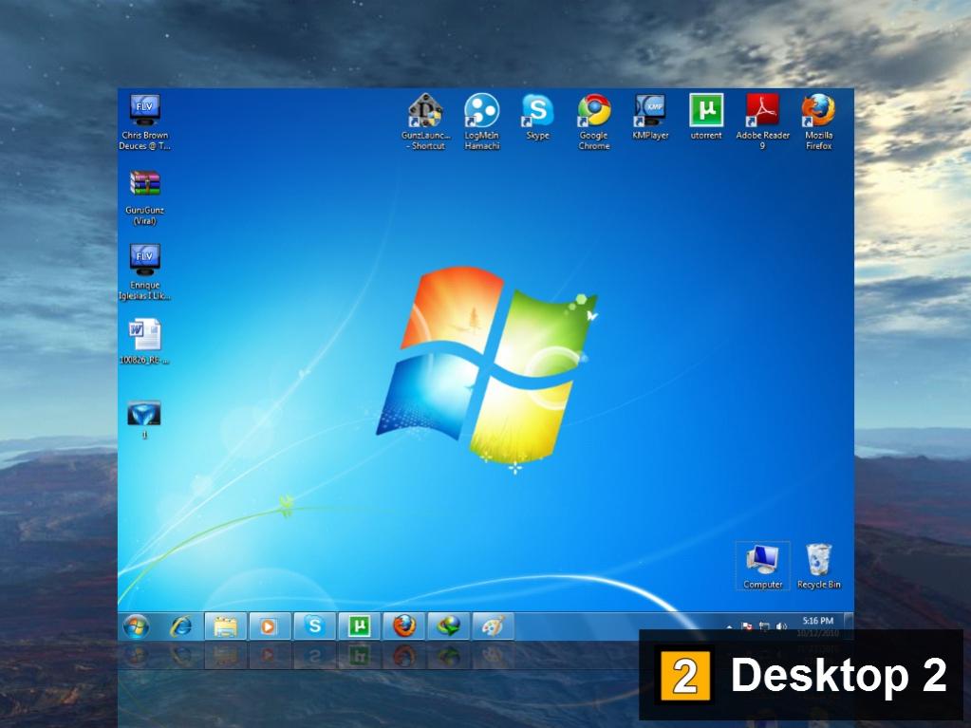
Task: Switch to Paint in the taskbar
Action: point(493,626)
